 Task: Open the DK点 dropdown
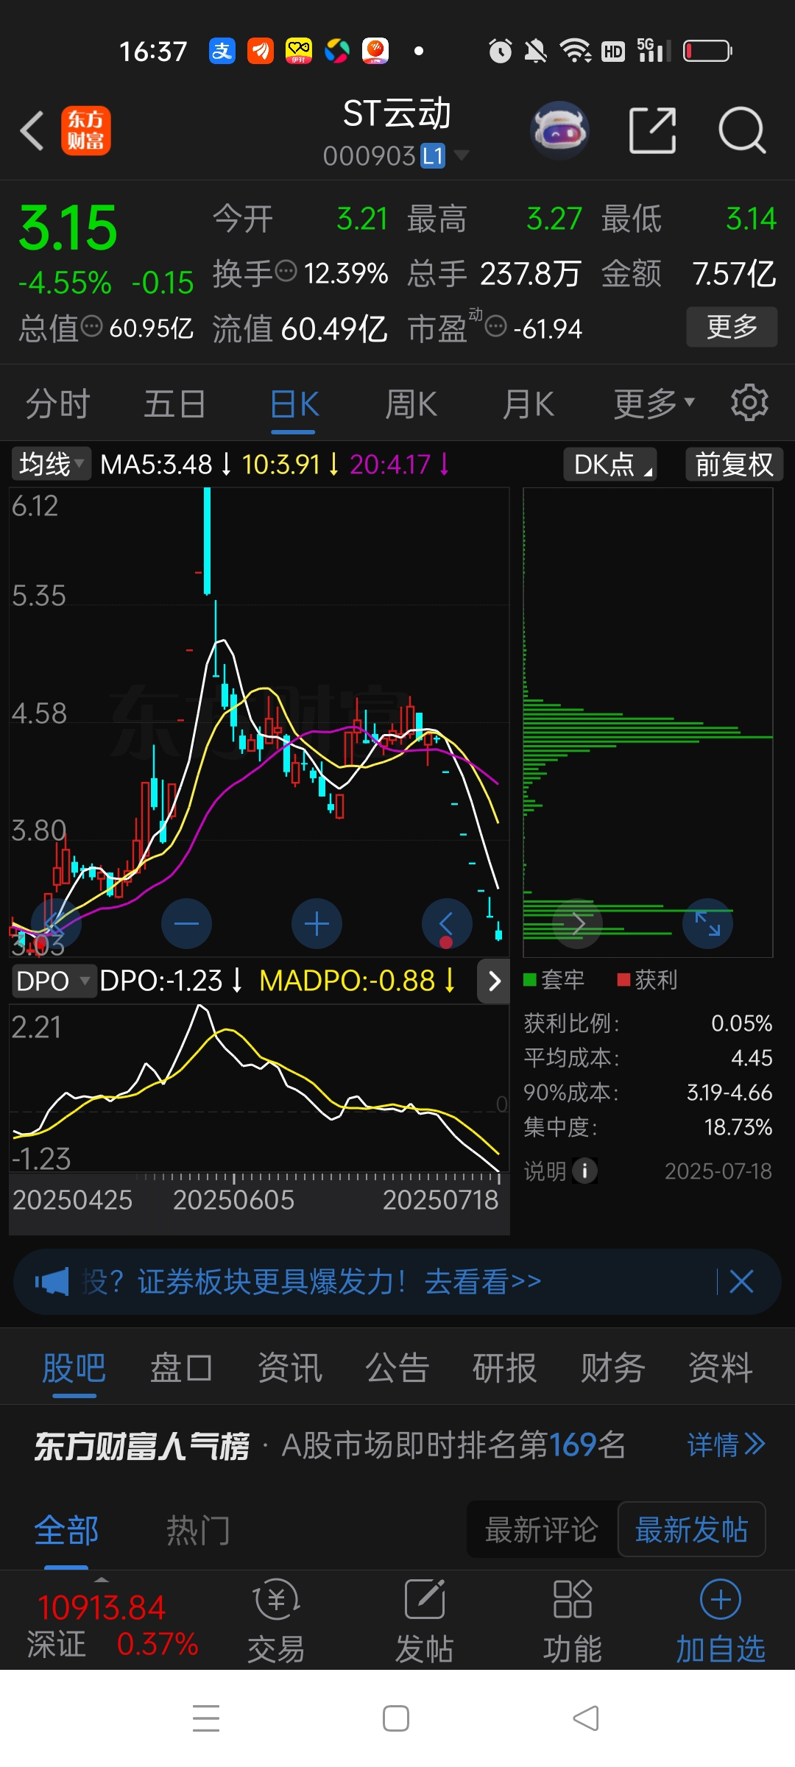(x=610, y=464)
